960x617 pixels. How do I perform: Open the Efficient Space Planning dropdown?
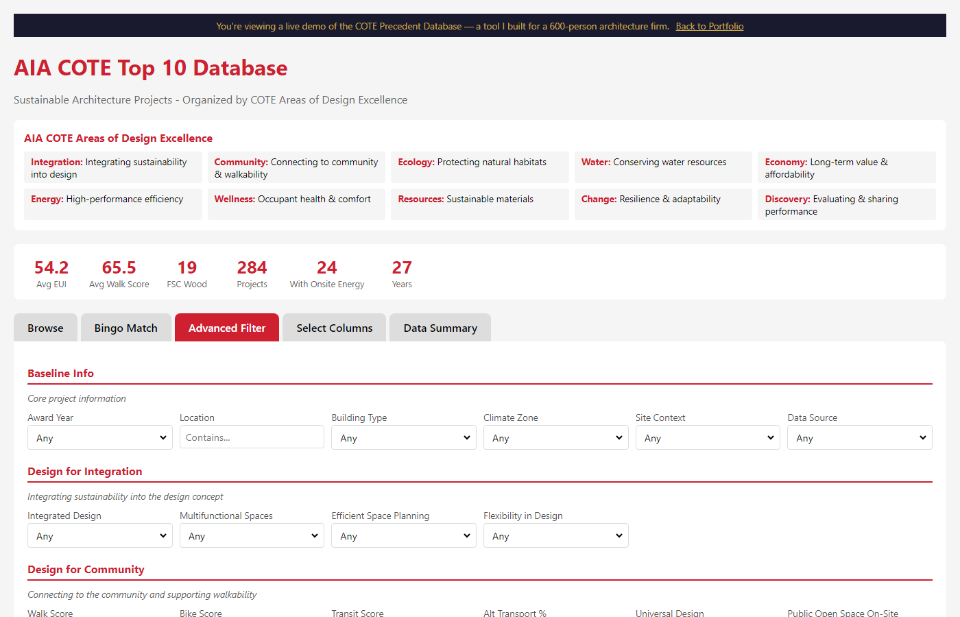pos(404,535)
